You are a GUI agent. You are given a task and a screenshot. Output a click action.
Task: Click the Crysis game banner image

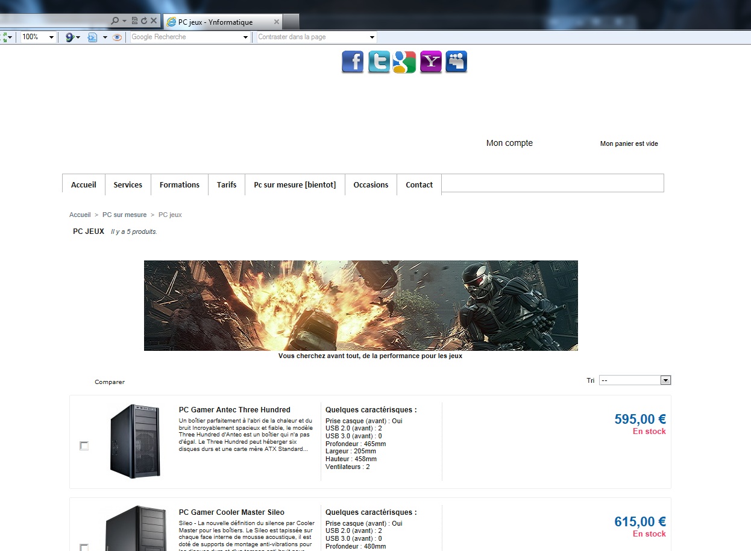361,306
